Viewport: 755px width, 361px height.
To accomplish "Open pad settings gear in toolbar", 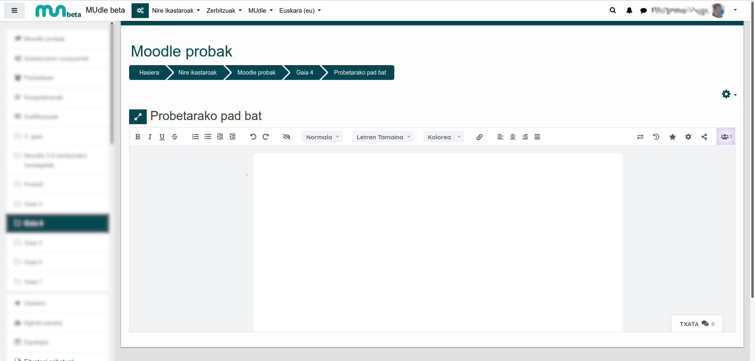I will point(688,137).
